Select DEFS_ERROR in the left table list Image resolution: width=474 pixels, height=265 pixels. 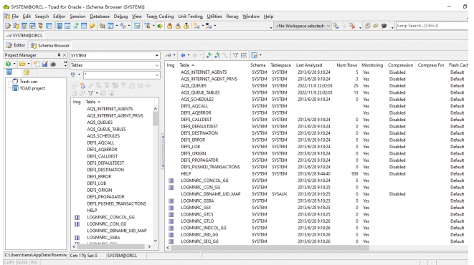tap(99, 177)
